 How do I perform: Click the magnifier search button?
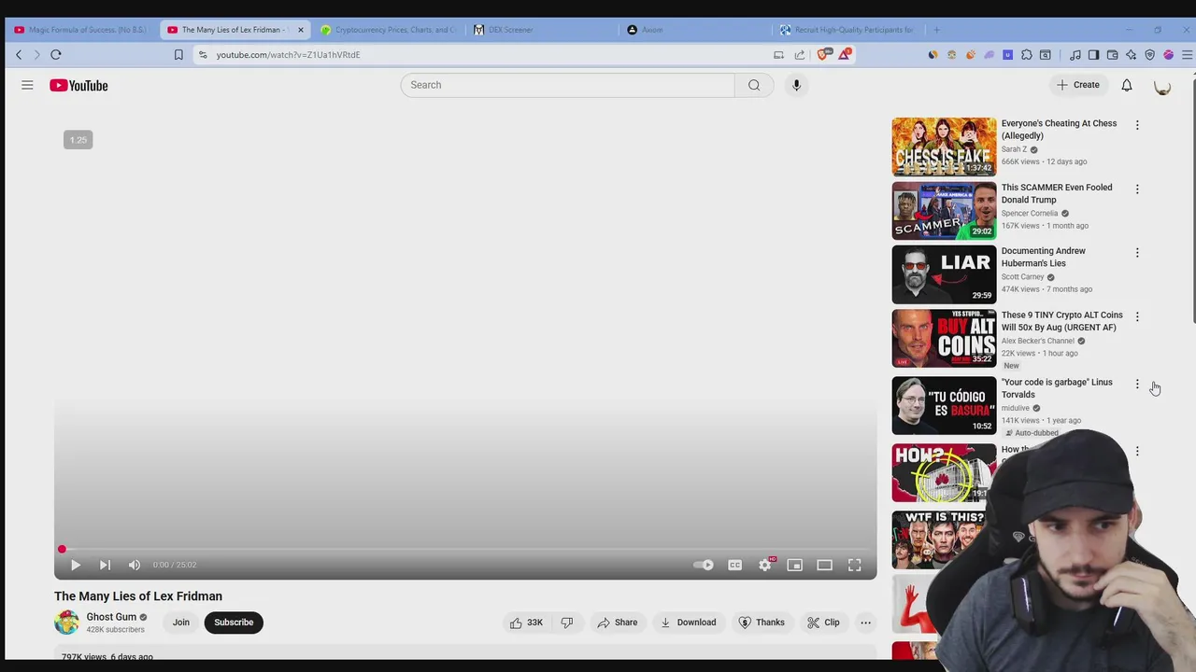point(754,85)
